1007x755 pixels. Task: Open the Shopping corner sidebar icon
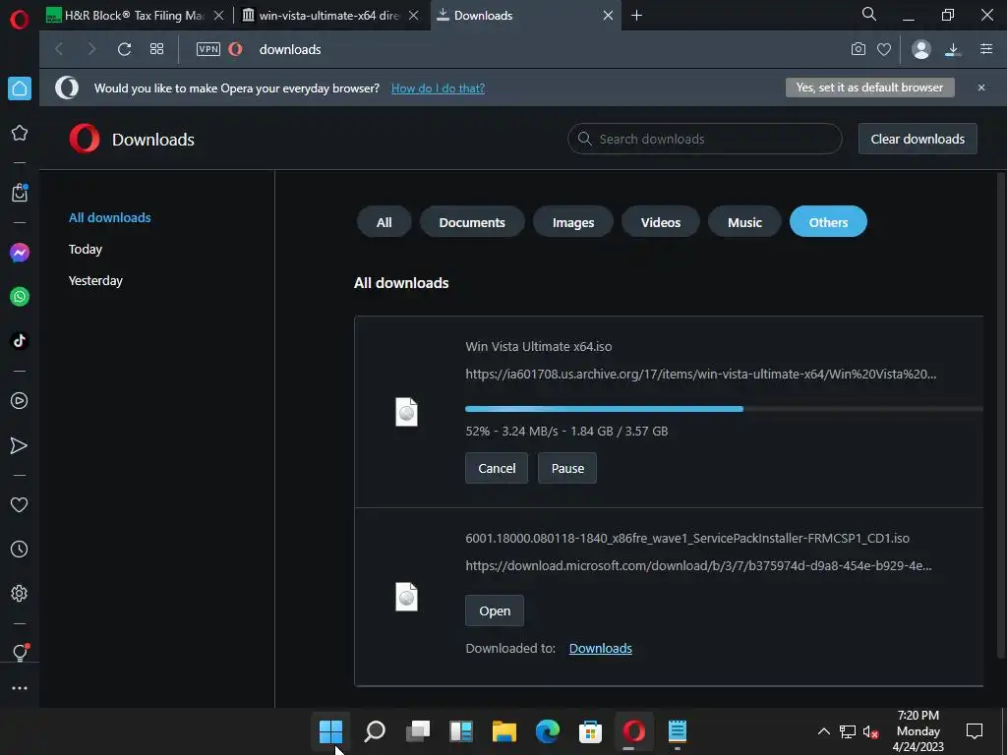coord(20,193)
